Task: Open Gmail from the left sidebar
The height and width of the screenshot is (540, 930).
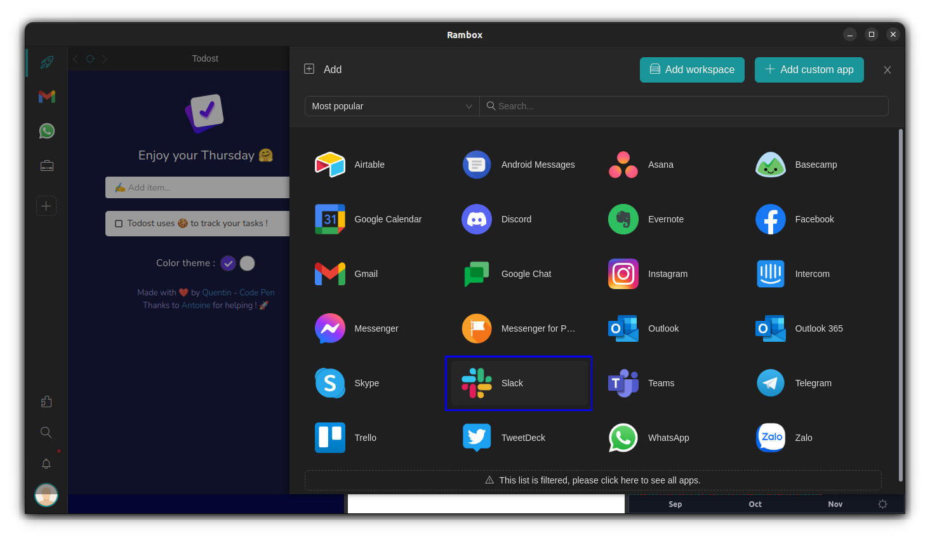Action: 46,97
